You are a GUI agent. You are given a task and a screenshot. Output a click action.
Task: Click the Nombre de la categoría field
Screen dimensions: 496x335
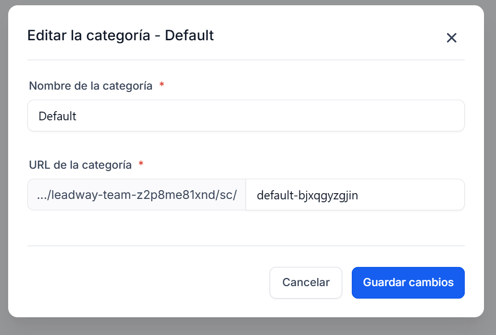(x=246, y=116)
